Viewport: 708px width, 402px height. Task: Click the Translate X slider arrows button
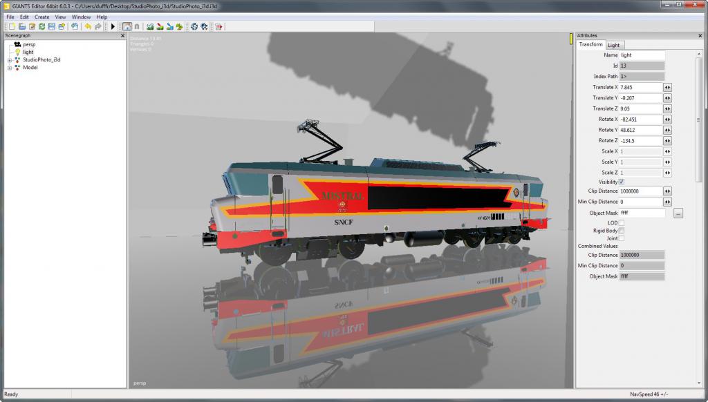tap(667, 87)
